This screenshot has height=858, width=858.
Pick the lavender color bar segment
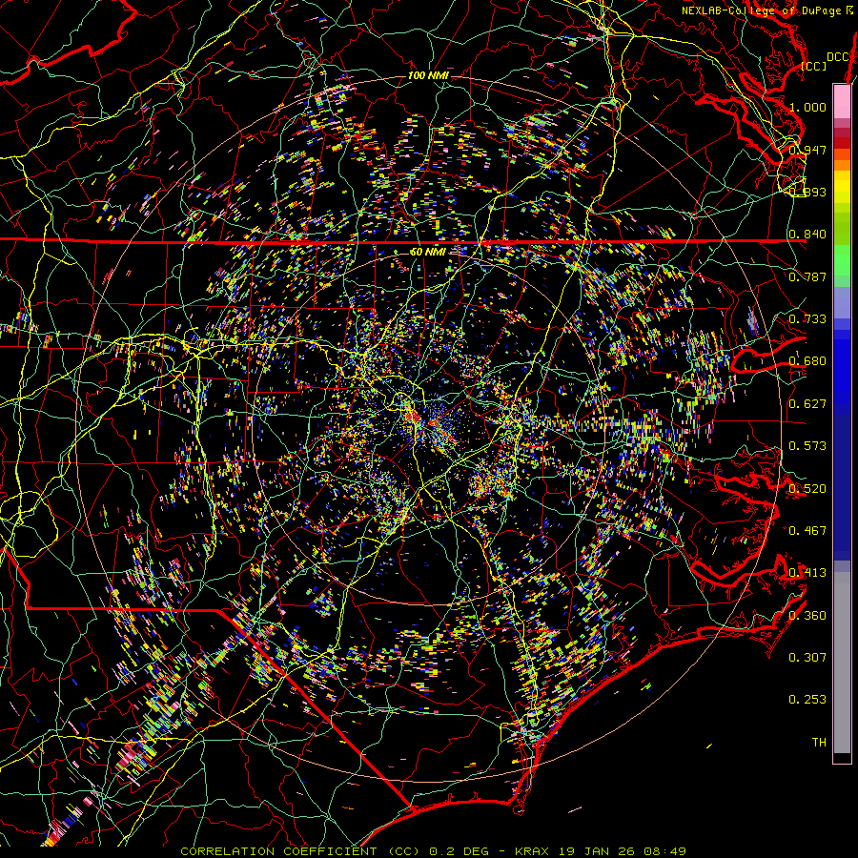point(842,302)
